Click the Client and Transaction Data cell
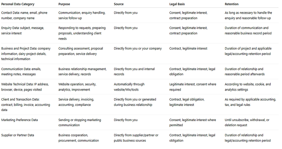 click(26, 105)
